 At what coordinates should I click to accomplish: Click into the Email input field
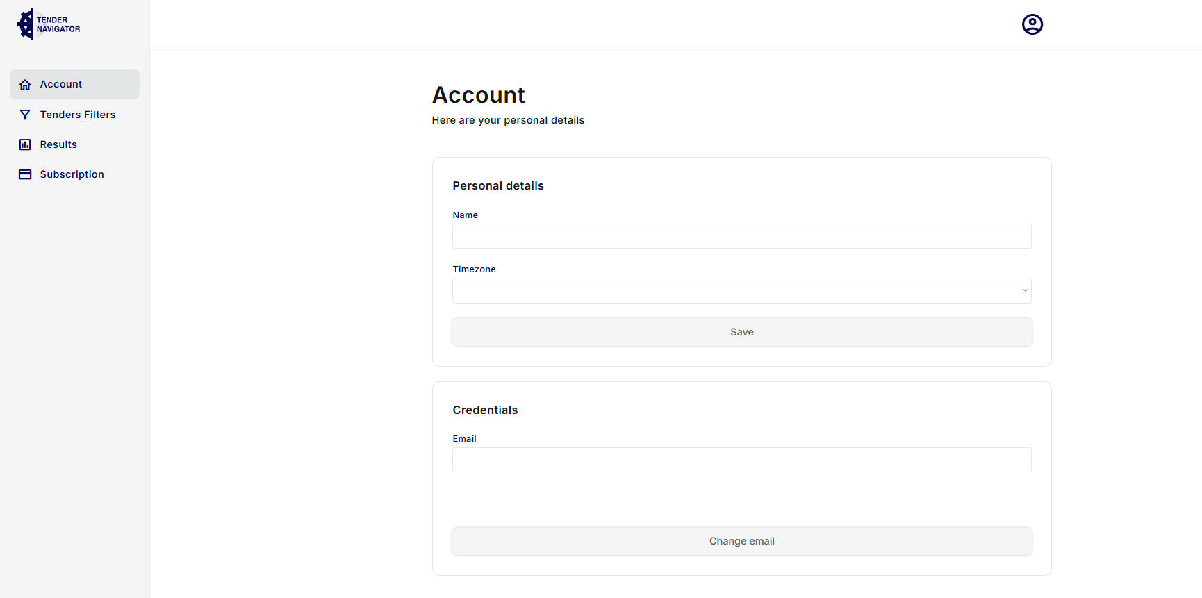pos(741,460)
